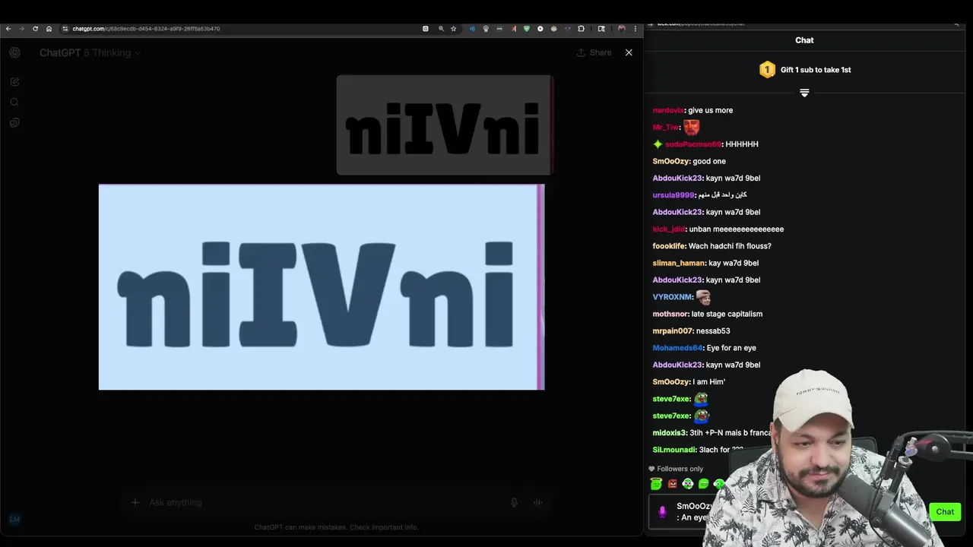Open the user account avatar in ChatGPT sidebar
Image resolution: width=973 pixels, height=547 pixels.
click(14, 519)
